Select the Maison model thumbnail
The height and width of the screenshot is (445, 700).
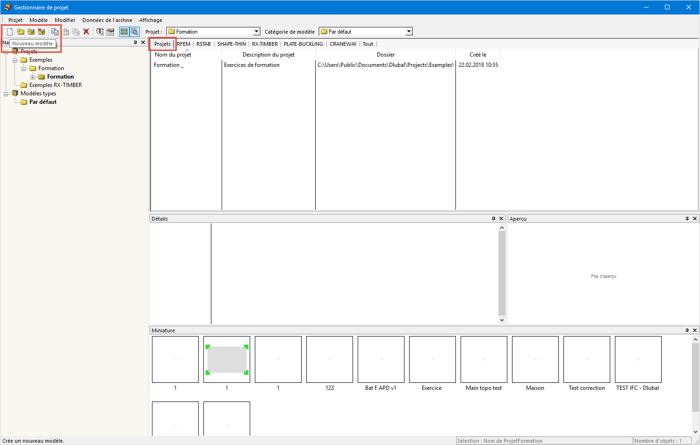click(x=535, y=359)
